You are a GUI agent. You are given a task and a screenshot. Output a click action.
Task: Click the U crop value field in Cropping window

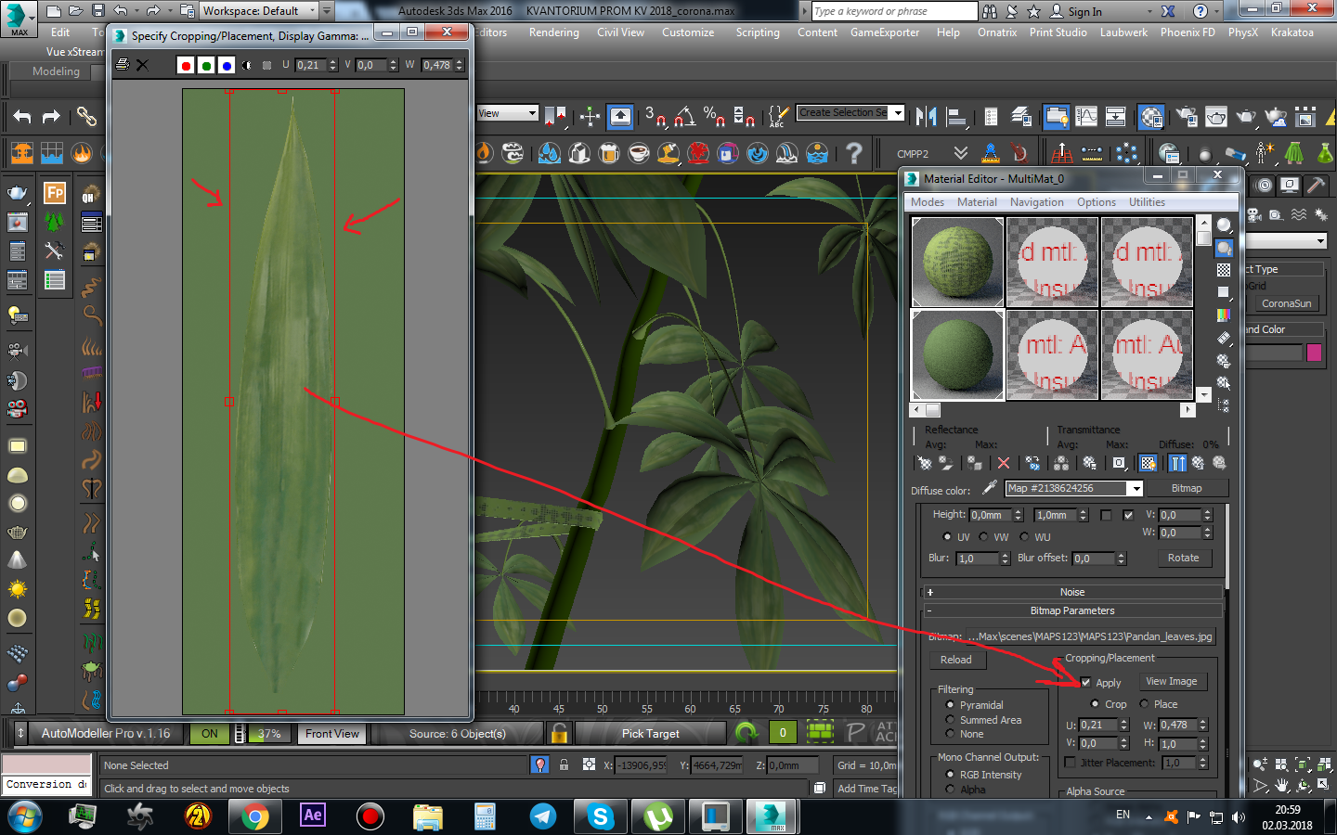click(310, 65)
